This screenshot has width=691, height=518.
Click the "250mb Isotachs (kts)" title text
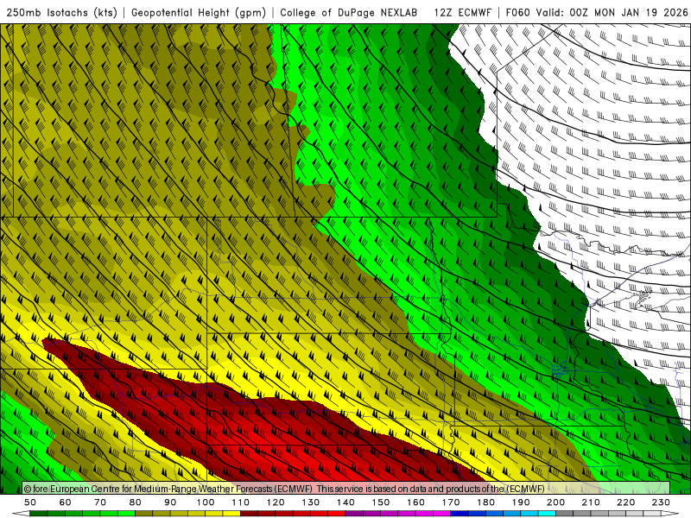[x=62, y=13]
